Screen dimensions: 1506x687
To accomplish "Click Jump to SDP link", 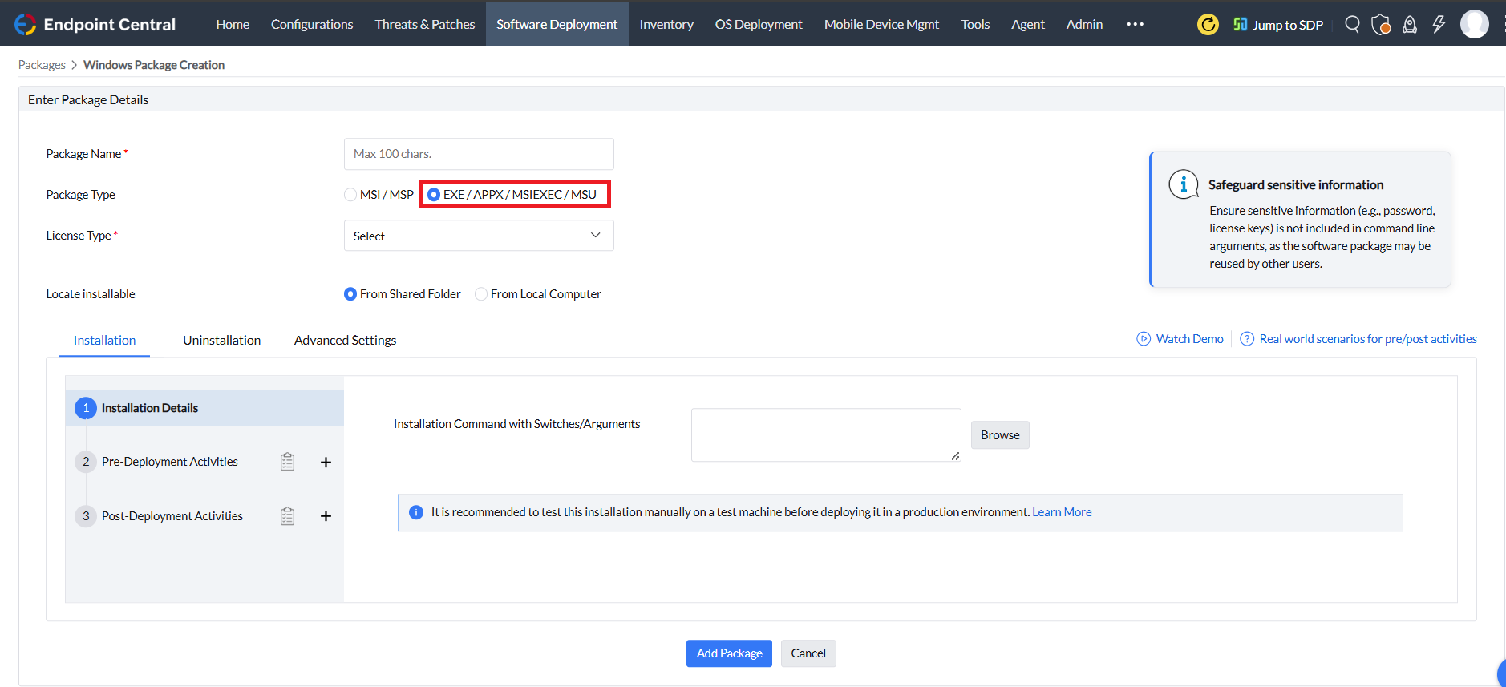I will click(x=1288, y=25).
